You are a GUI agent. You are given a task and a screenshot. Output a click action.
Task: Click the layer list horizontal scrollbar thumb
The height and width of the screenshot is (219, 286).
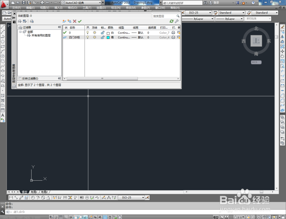(102, 79)
